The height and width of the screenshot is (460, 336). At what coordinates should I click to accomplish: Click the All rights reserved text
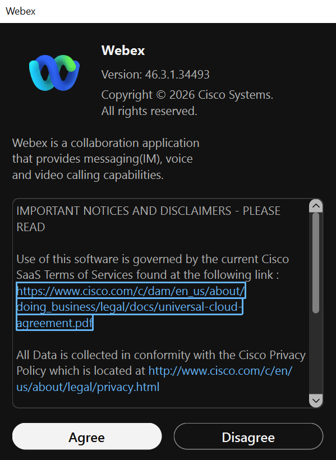[x=149, y=111]
